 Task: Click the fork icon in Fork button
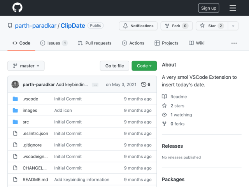(x=167, y=26)
